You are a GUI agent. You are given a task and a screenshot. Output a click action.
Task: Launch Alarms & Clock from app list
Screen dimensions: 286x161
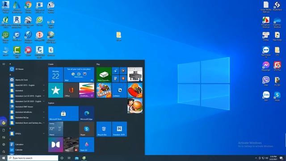pyautogui.click(x=27, y=80)
